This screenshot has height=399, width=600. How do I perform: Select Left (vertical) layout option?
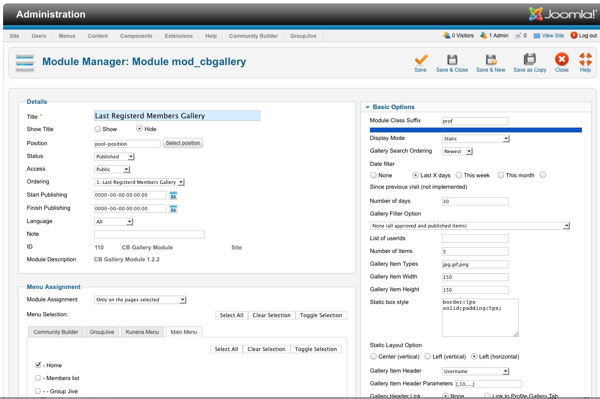pos(428,356)
